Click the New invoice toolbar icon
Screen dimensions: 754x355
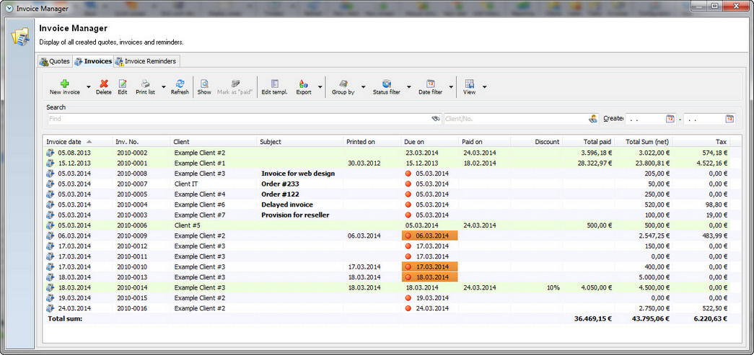[x=64, y=84]
